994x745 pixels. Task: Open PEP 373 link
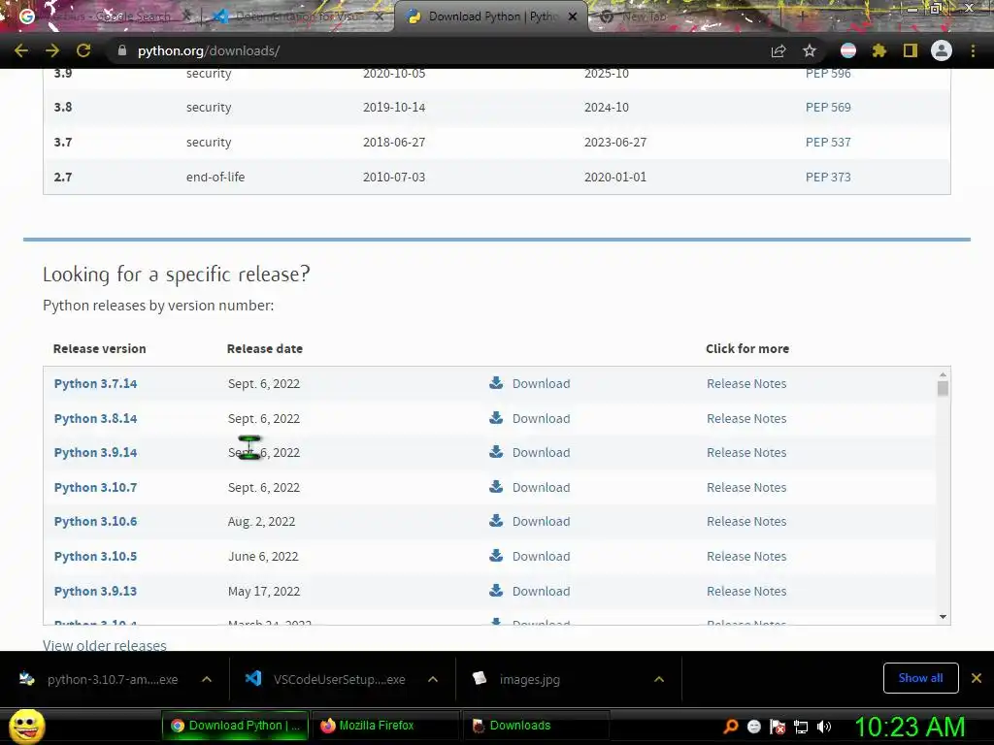828,177
